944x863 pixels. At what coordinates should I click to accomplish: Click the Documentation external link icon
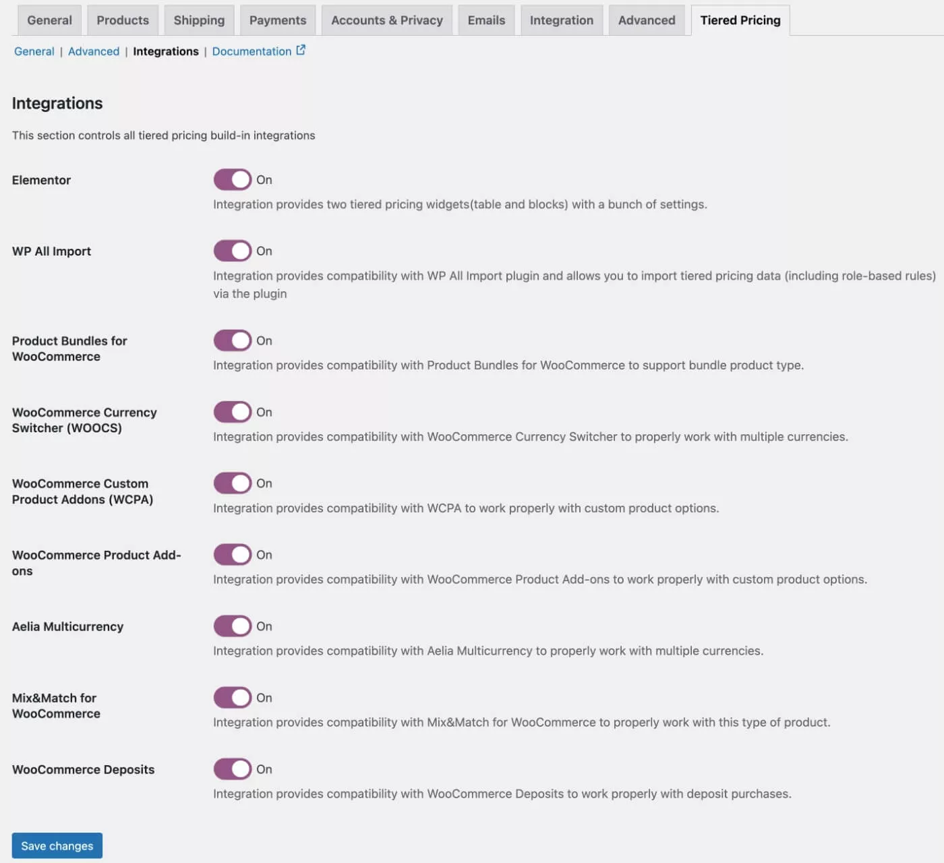(x=301, y=50)
